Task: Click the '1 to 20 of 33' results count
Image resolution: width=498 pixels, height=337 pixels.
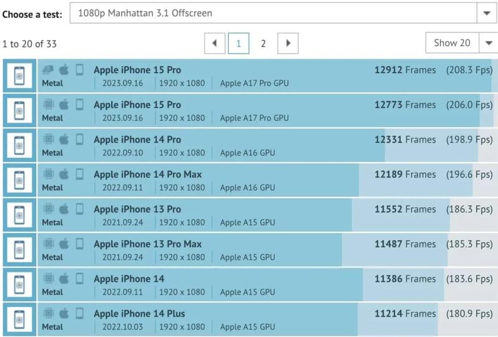Action: (x=29, y=44)
